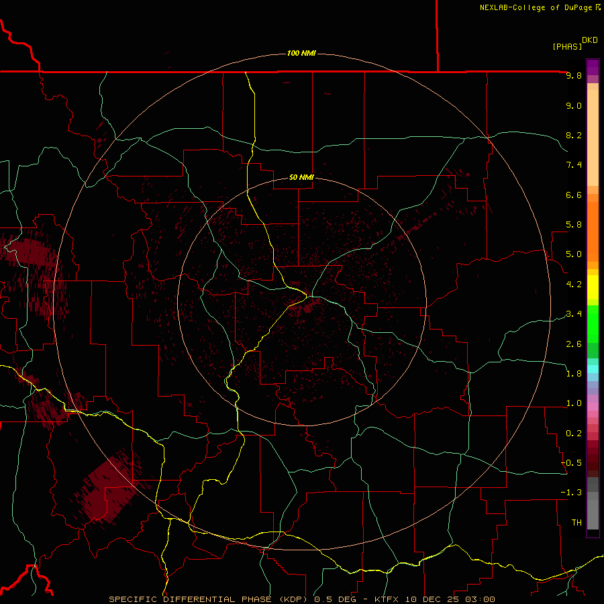Click the 3.4 value on the scale
The image size is (604, 604).
coord(574,314)
